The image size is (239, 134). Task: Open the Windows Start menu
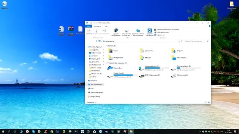point(3,131)
